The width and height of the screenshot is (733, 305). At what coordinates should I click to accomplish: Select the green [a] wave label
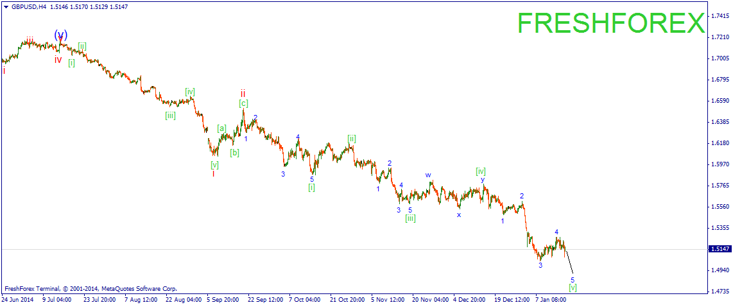pyautogui.click(x=221, y=128)
